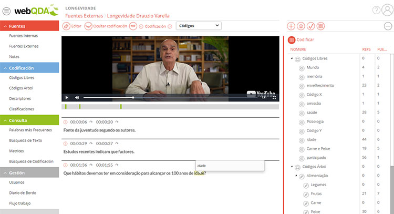Click the first green timeline marker

pos(66,107)
